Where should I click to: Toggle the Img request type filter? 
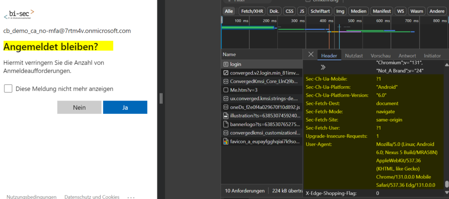pyautogui.click(x=340, y=11)
